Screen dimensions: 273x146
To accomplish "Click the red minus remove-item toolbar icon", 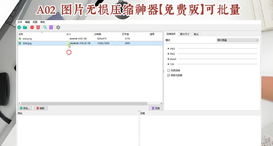I will coord(32,27).
